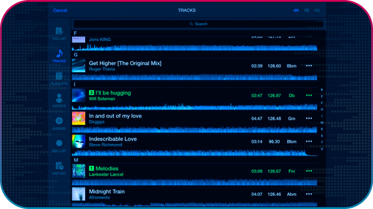Toggle waveform view in the header
The width and height of the screenshot is (373, 209).
296,10
